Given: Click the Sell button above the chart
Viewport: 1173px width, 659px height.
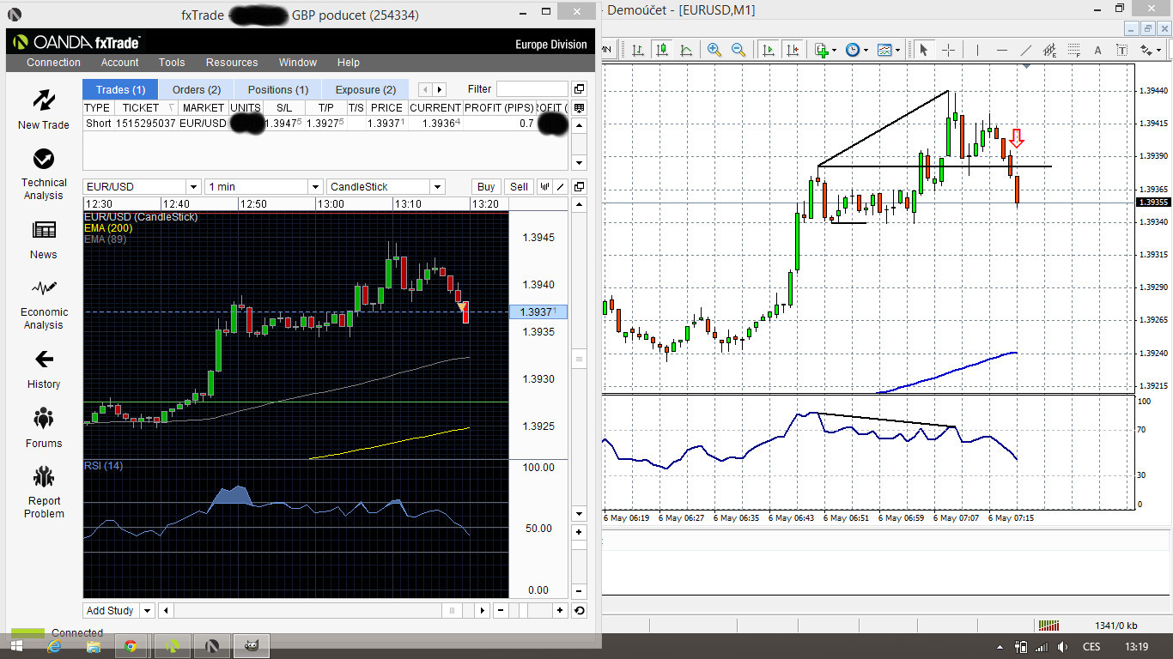Looking at the screenshot, I should click(x=519, y=186).
